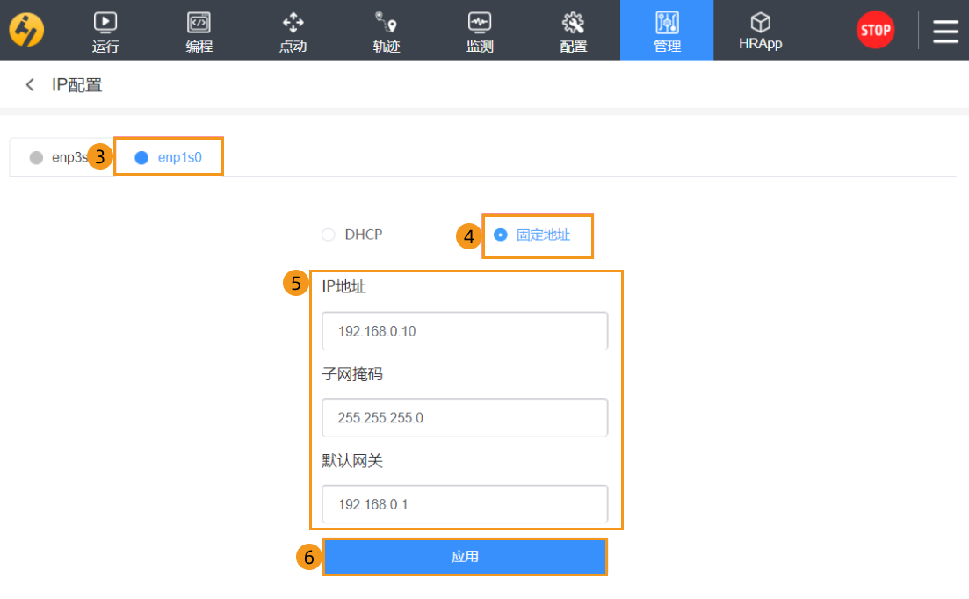Go back using the IP配置 back arrow

(31, 85)
